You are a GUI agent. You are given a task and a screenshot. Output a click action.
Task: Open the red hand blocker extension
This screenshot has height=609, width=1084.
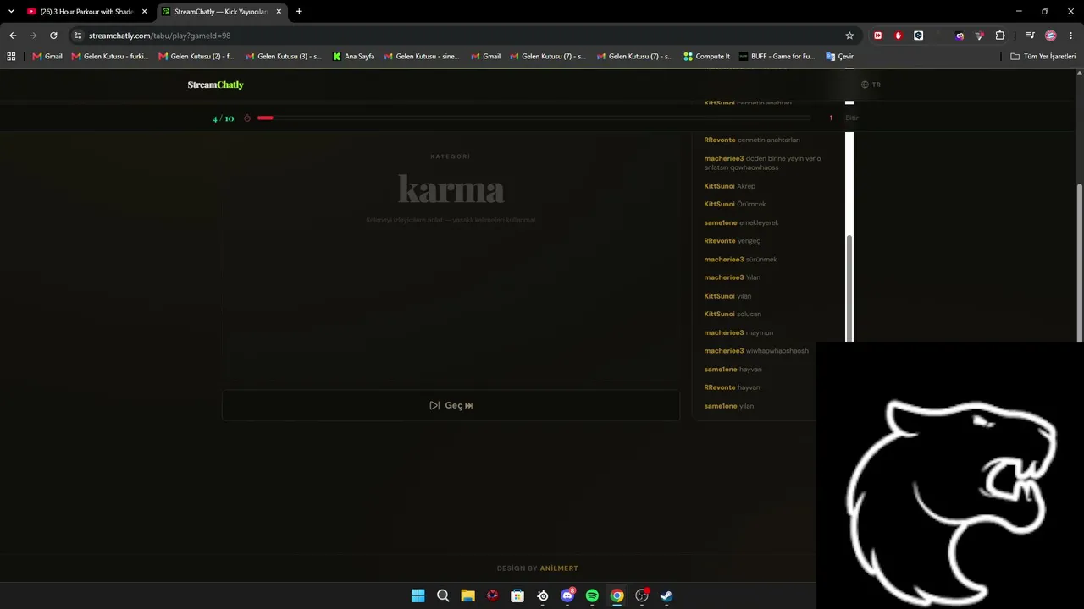click(898, 36)
